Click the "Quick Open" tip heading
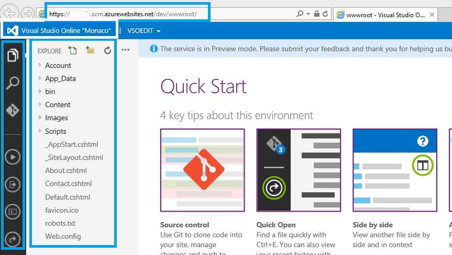The height and width of the screenshot is (255, 452). click(276, 225)
